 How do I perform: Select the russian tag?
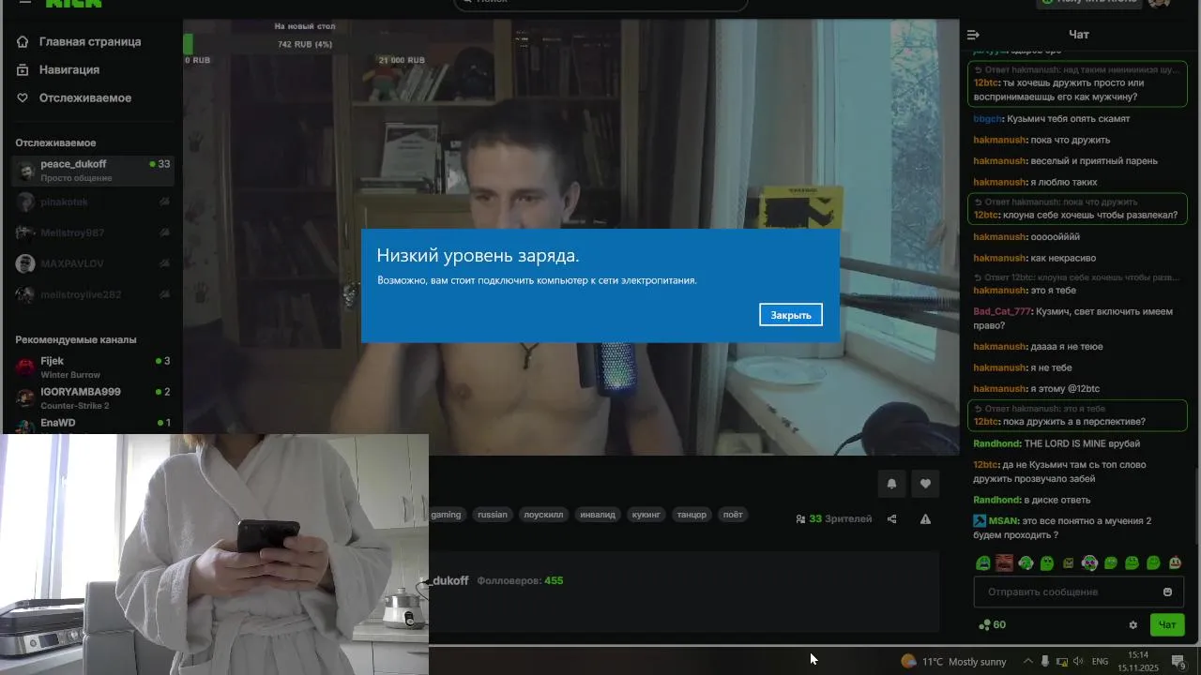[x=493, y=515]
